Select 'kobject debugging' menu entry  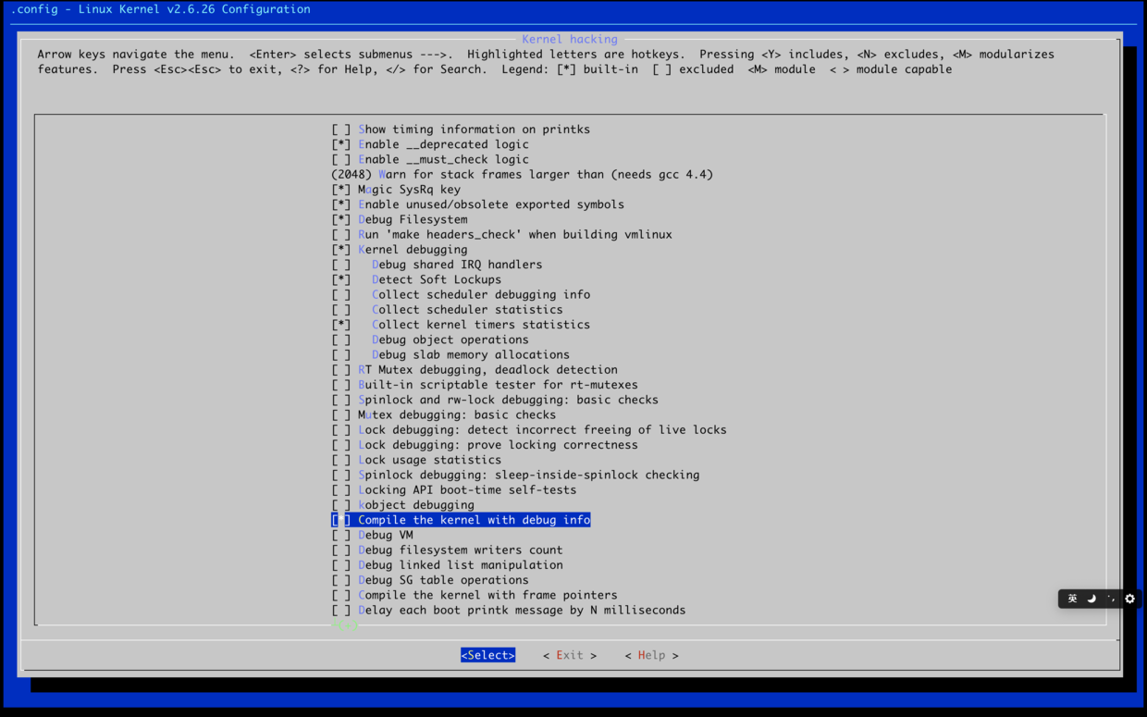[415, 505]
